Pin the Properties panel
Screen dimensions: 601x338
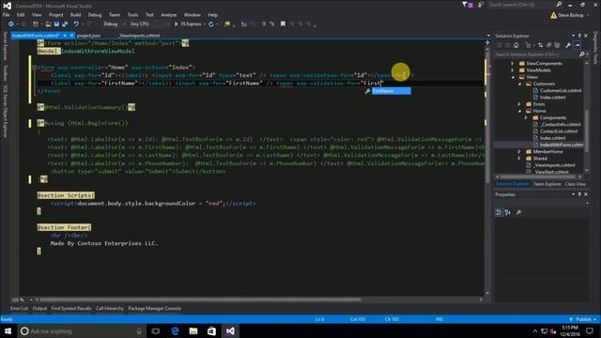point(579,194)
